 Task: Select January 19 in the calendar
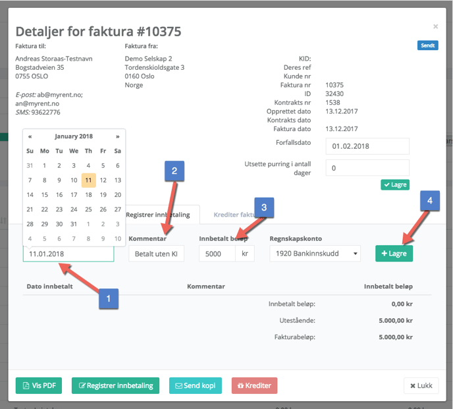(103, 195)
